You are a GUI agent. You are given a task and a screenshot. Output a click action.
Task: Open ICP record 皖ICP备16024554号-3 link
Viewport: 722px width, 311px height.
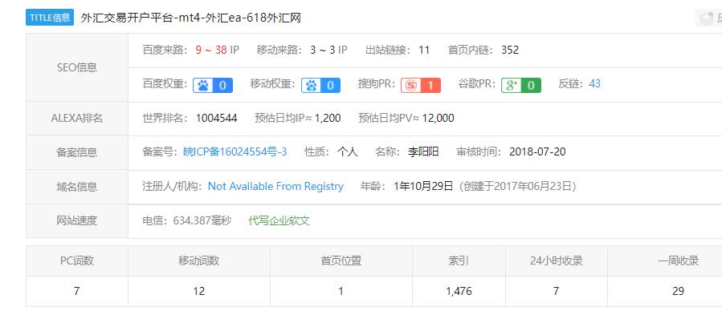(235, 151)
